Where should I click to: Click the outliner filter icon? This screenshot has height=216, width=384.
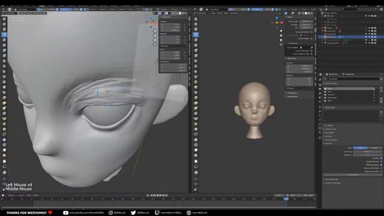pyautogui.click(x=376, y=10)
